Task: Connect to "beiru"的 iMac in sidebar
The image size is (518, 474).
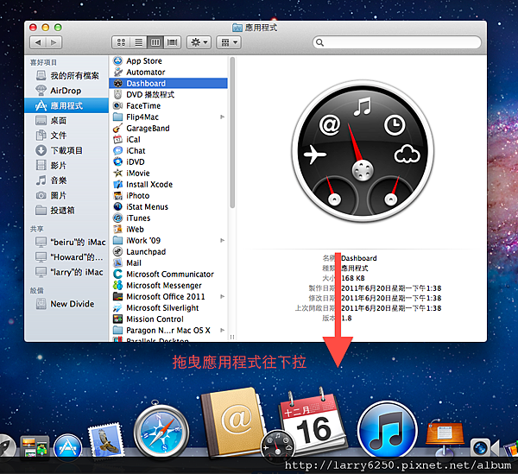Action: pos(66,242)
